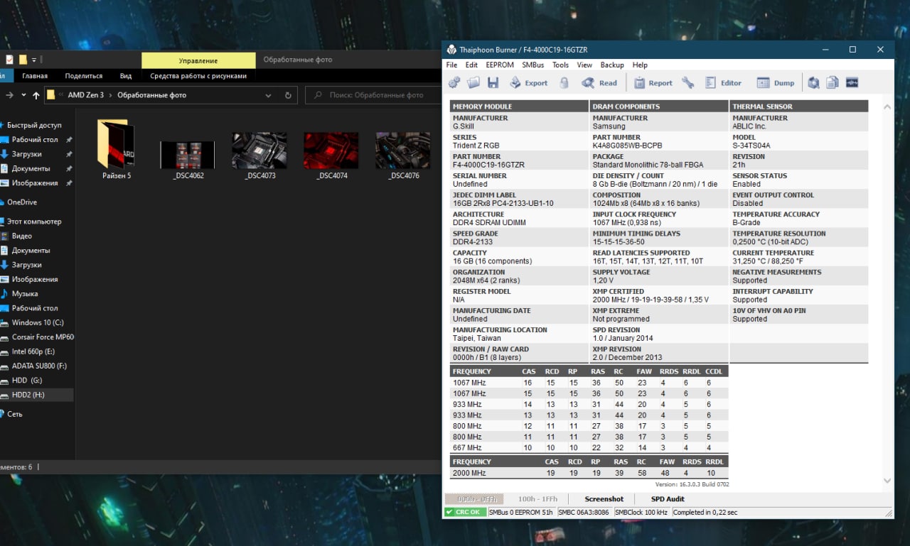Select the _DSC4074 thumbnail
This screenshot has width=910, height=546.
coord(331,155)
